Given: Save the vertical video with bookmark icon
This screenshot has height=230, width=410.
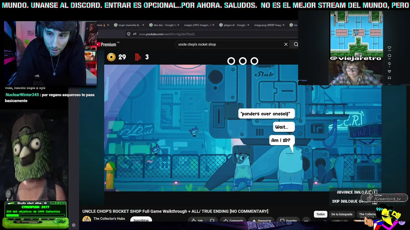Looking at the screenshot, I should 389,78.
